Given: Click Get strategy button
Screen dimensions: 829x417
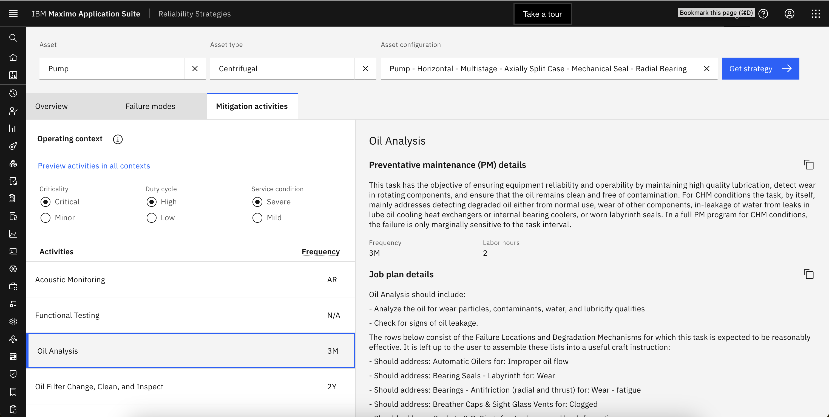Looking at the screenshot, I should point(760,69).
